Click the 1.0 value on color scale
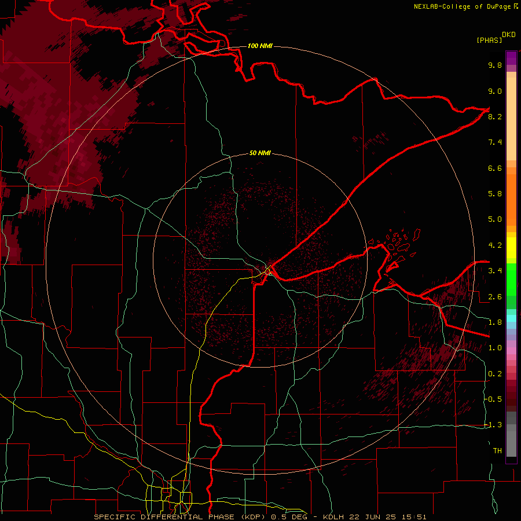 (x=495, y=348)
